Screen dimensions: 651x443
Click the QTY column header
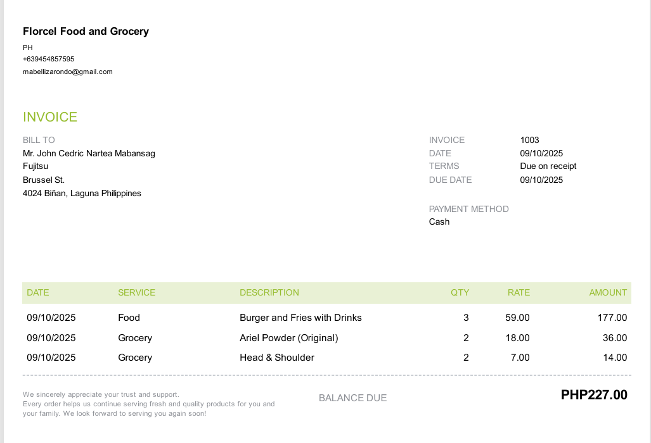pos(460,293)
